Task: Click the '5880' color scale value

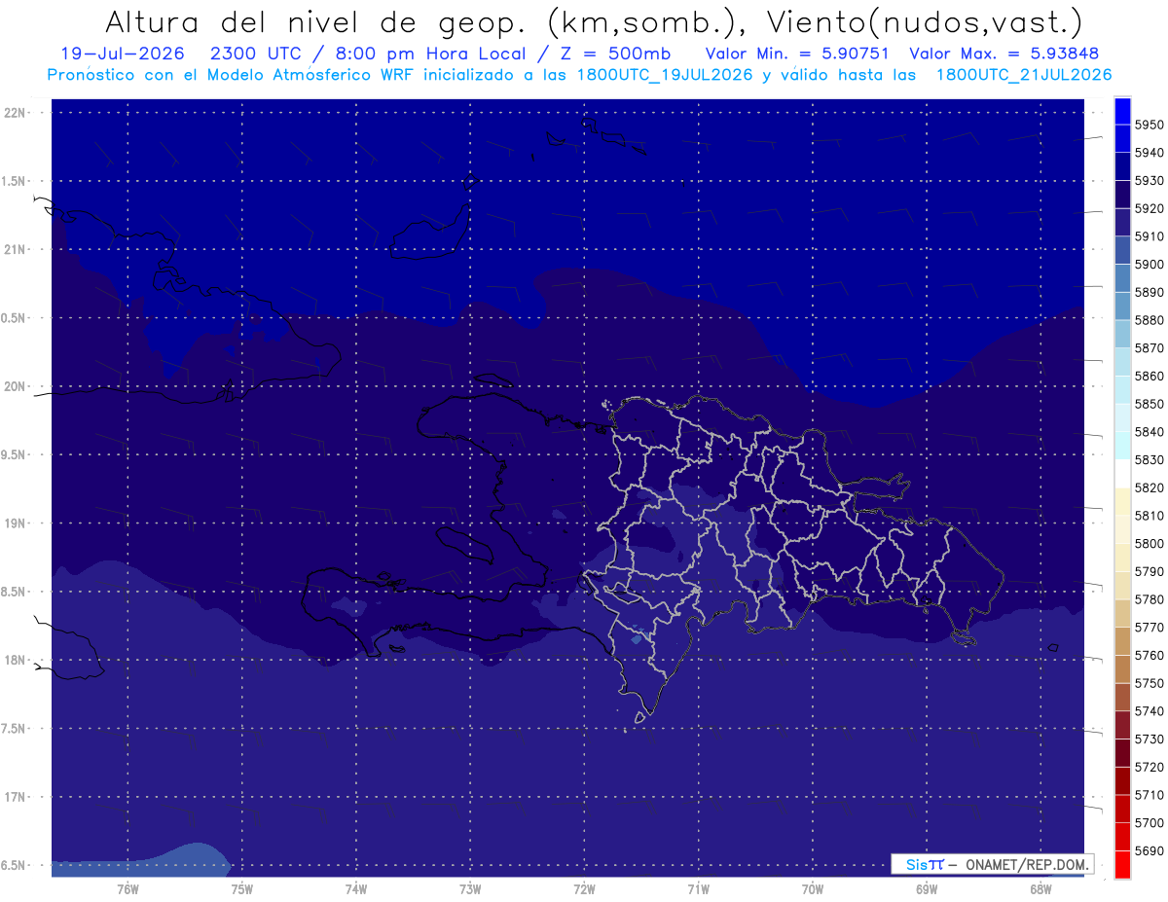Action: pyautogui.click(x=1150, y=320)
